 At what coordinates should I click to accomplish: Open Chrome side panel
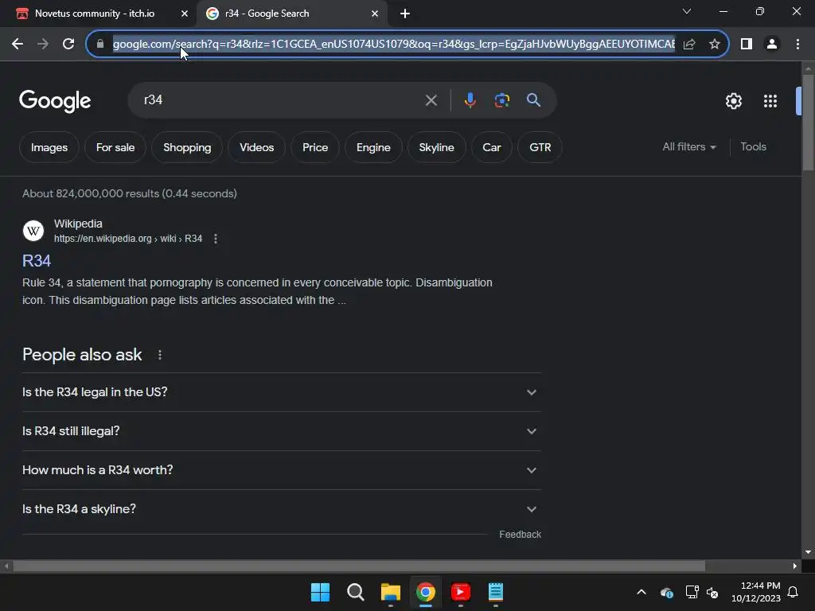pyautogui.click(x=747, y=45)
